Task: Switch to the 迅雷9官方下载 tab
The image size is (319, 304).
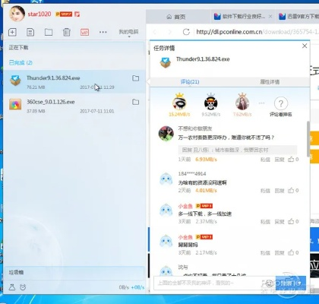Action: (x=298, y=17)
